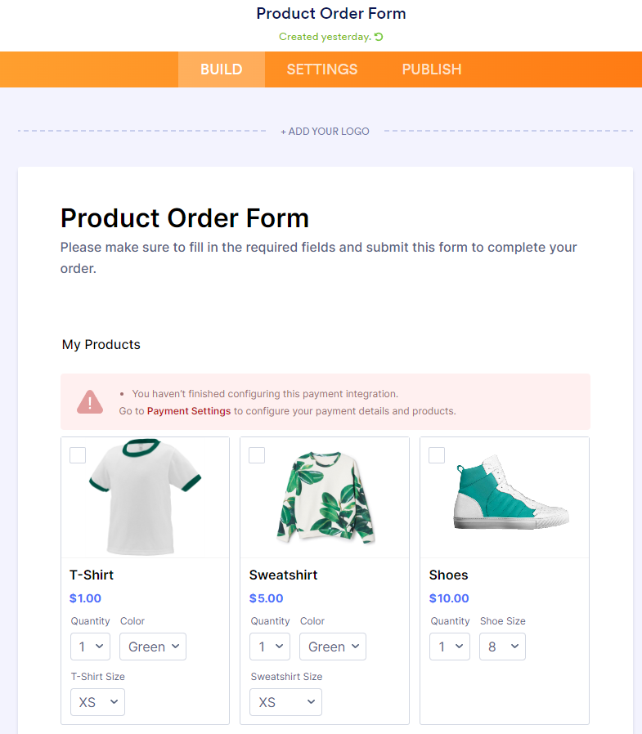Image resolution: width=642 pixels, height=734 pixels.
Task: Go to the Publish tab
Action: [432, 69]
